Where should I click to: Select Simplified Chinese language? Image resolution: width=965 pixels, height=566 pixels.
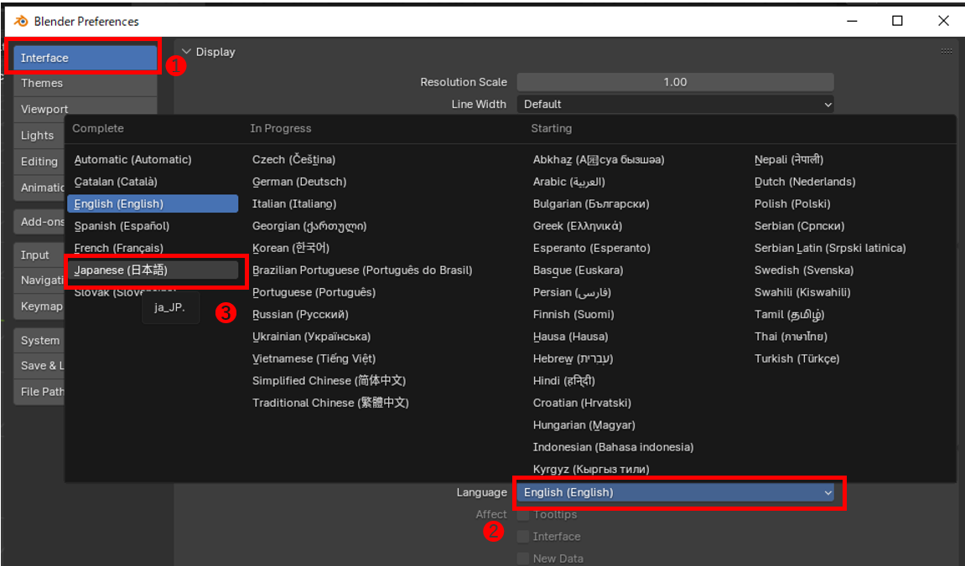tap(329, 380)
